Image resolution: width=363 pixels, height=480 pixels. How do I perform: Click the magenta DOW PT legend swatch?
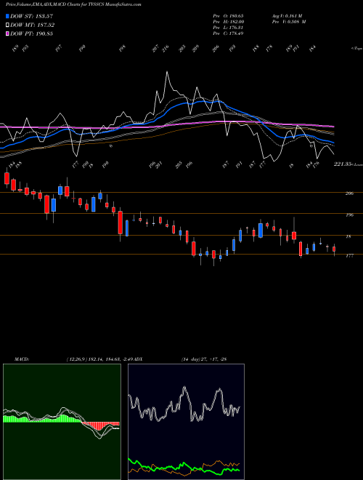click(8, 33)
